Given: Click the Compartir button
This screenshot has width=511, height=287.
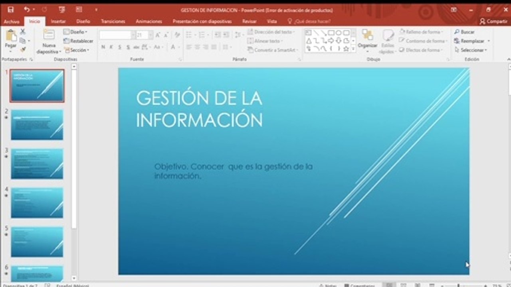Looking at the screenshot, I should 493,22.
